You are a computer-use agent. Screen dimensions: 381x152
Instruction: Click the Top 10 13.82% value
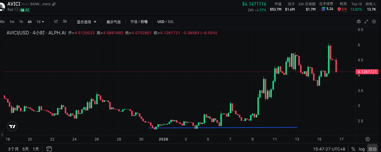point(356,9)
